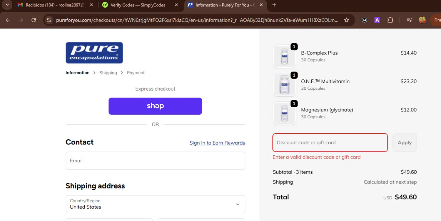The image size is (441, 221).
Task: Click the Information breadcrumb step
Action: point(78,73)
